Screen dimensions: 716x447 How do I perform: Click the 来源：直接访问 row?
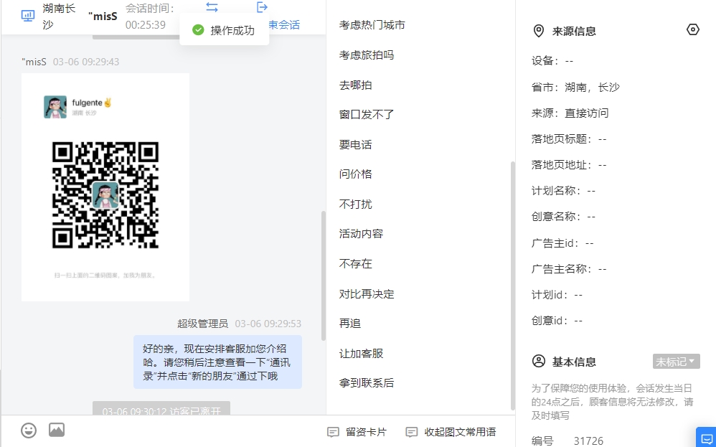(x=570, y=113)
